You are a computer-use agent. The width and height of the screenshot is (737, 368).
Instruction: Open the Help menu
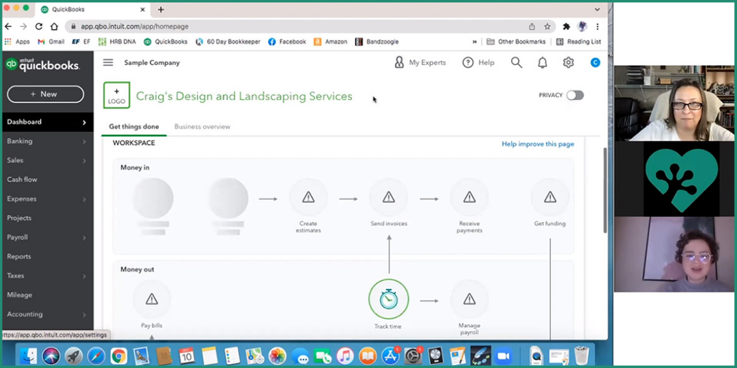click(478, 63)
